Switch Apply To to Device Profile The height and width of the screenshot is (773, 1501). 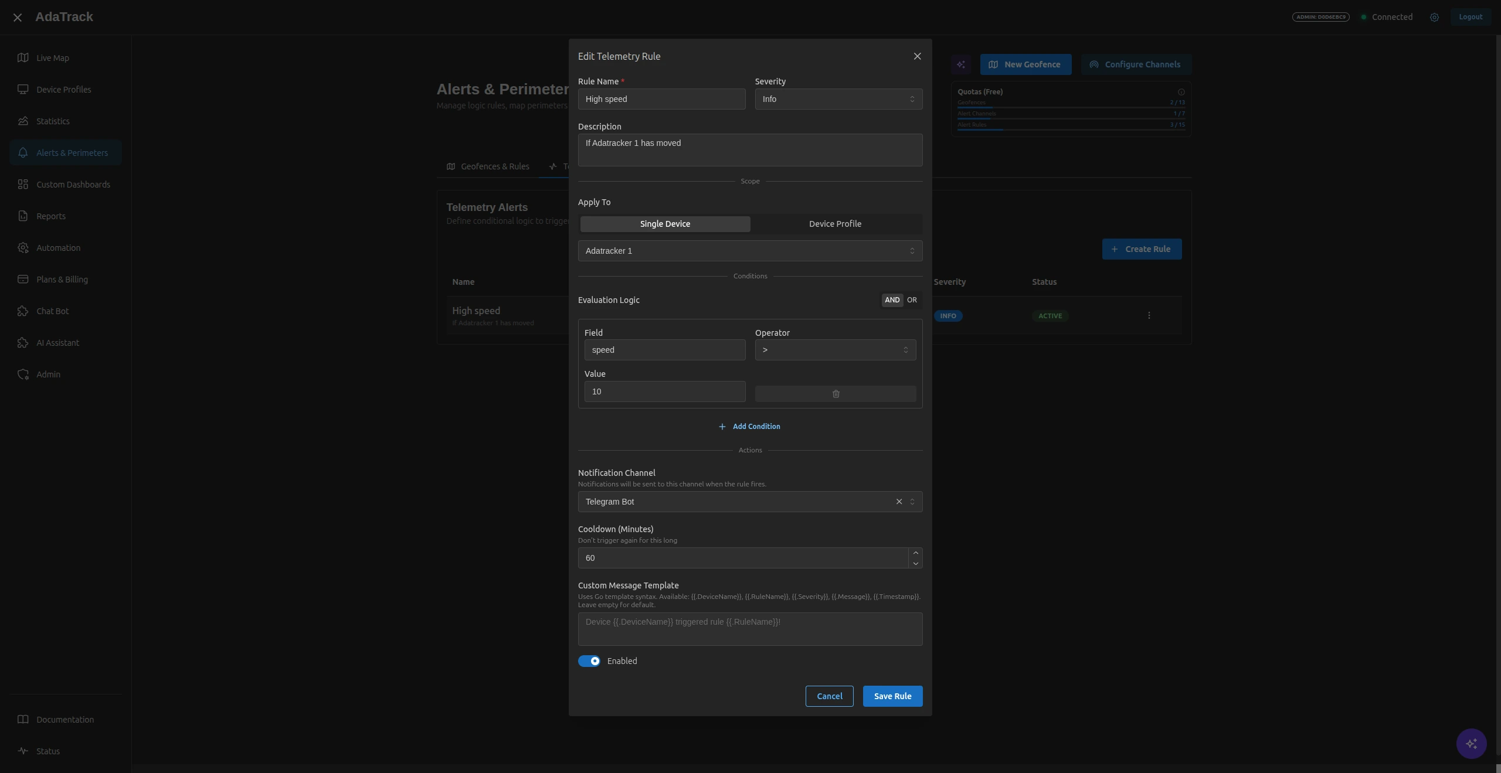[x=835, y=224]
